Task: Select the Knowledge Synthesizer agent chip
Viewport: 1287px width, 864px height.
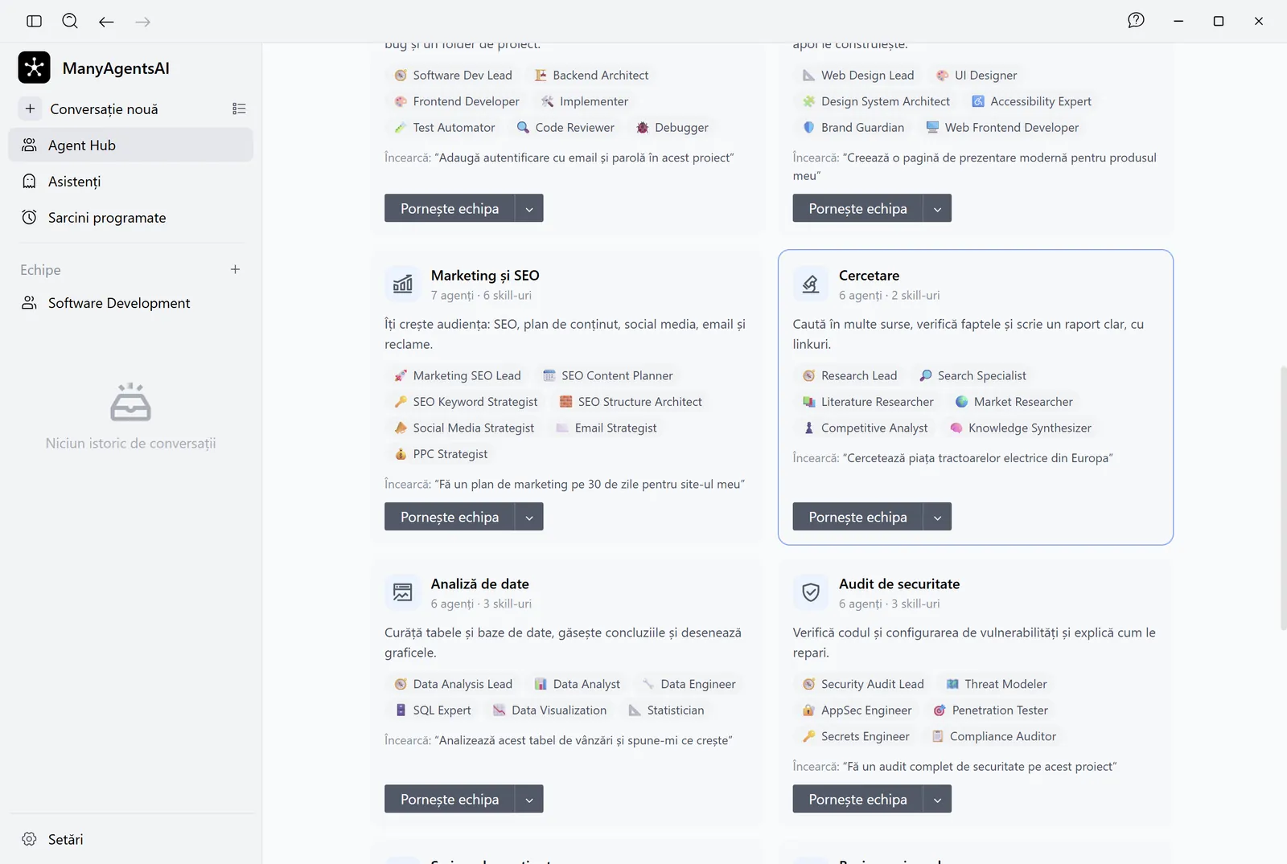Action: [1020, 428]
